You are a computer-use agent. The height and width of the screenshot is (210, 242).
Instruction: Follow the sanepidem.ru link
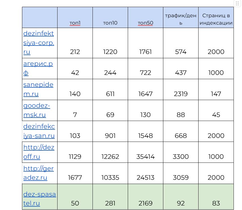pos(38,89)
